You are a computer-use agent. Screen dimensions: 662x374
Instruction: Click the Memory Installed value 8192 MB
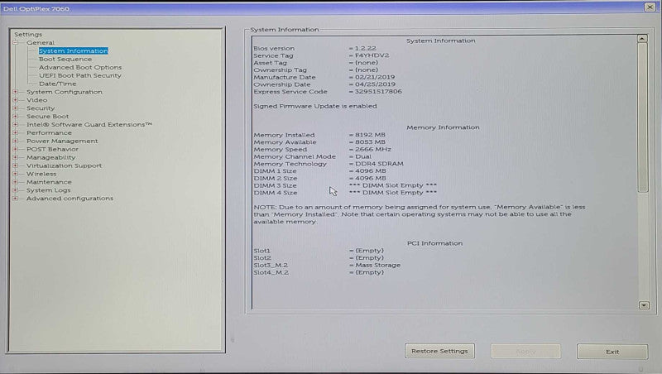[370, 135]
